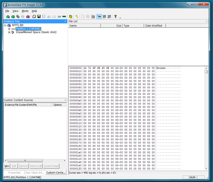This screenshot has width=213, height=182.
Task: Click the Export Files blank page icon
Action: point(83,17)
